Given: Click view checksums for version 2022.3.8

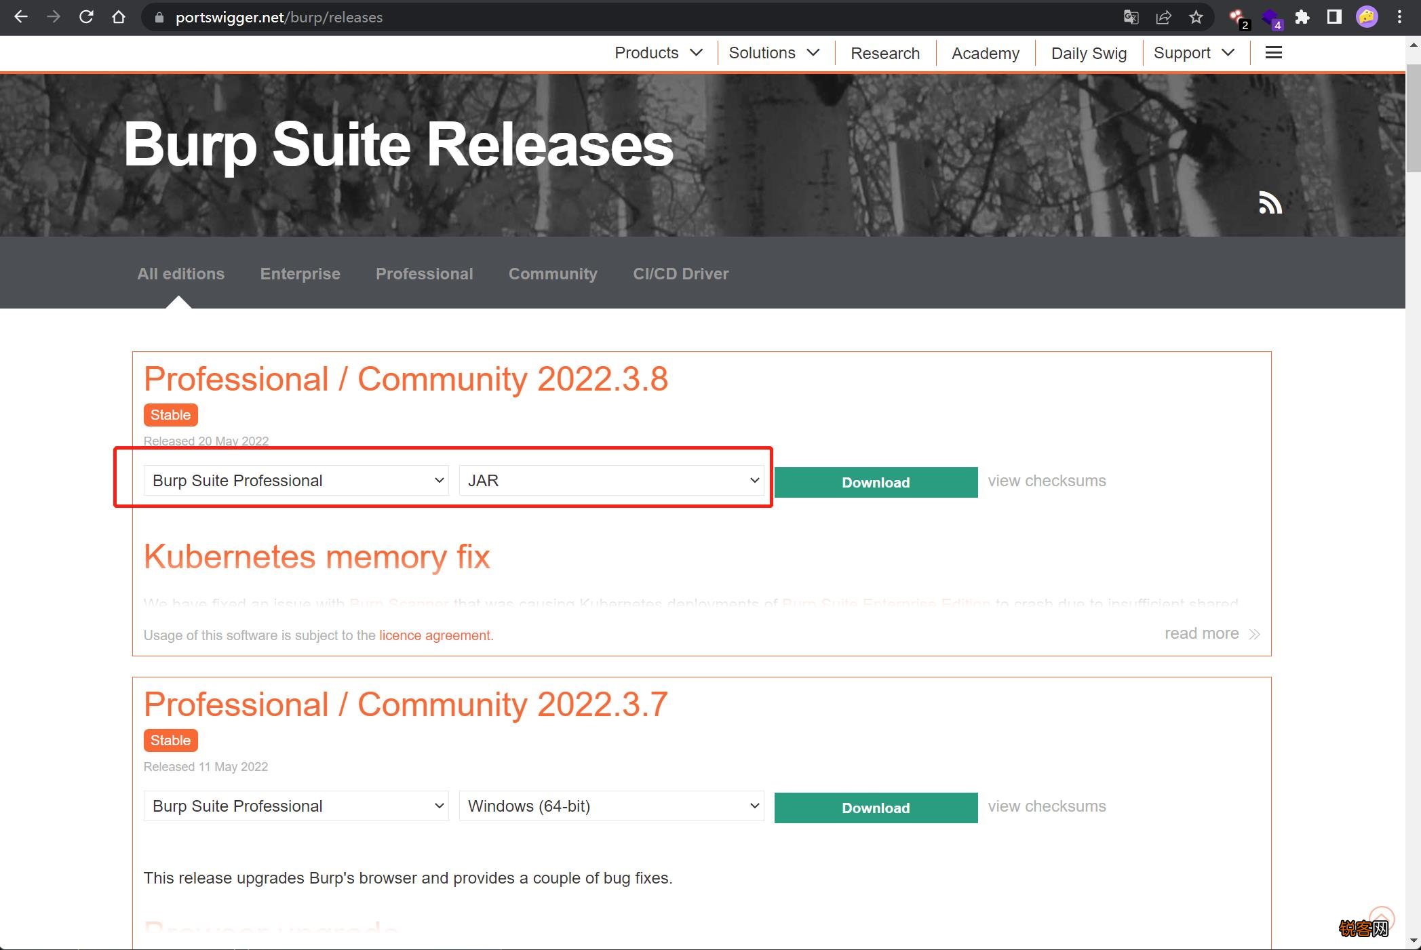Looking at the screenshot, I should (x=1047, y=480).
